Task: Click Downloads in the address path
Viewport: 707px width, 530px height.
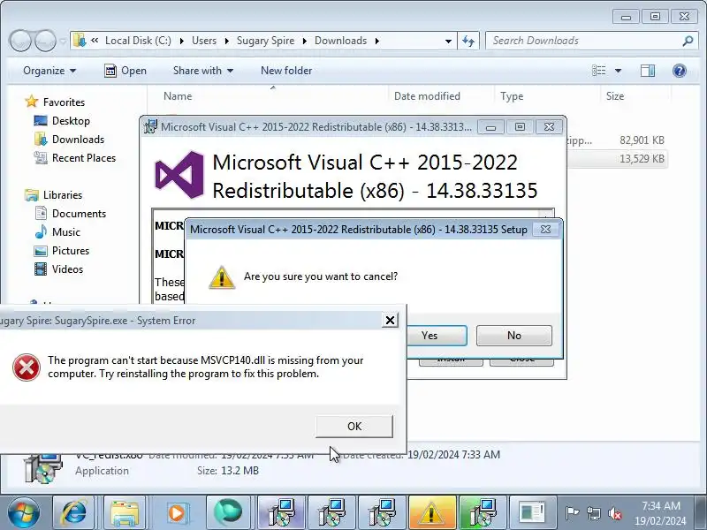Action: pos(340,41)
